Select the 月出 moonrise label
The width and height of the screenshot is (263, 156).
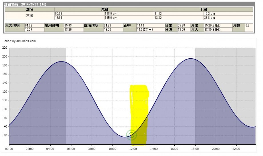[195, 25]
